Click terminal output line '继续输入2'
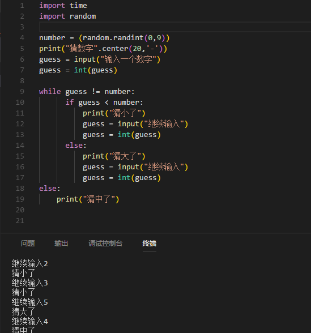Screen dimensions: 311x333 tap(29, 264)
